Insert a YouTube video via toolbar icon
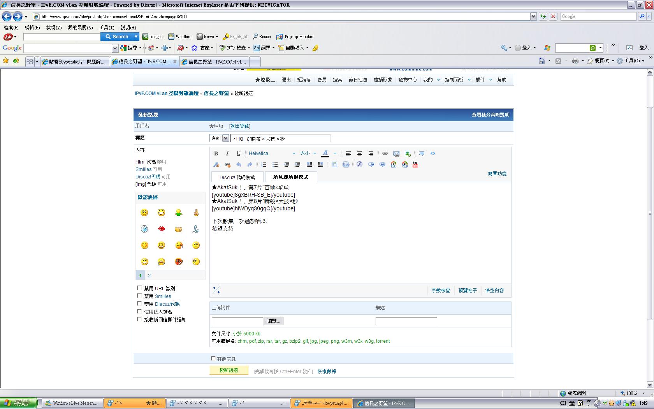This screenshot has height=409, width=654. point(415,164)
